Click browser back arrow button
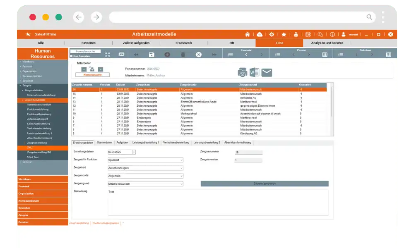Viewport: 414px width, 248px height. coord(78,17)
